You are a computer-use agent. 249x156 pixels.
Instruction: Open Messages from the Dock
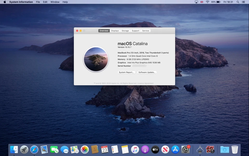(x=65, y=150)
